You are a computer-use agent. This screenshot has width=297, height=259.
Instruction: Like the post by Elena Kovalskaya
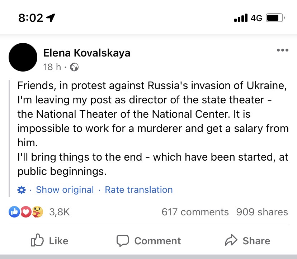pyautogui.click(x=50, y=241)
